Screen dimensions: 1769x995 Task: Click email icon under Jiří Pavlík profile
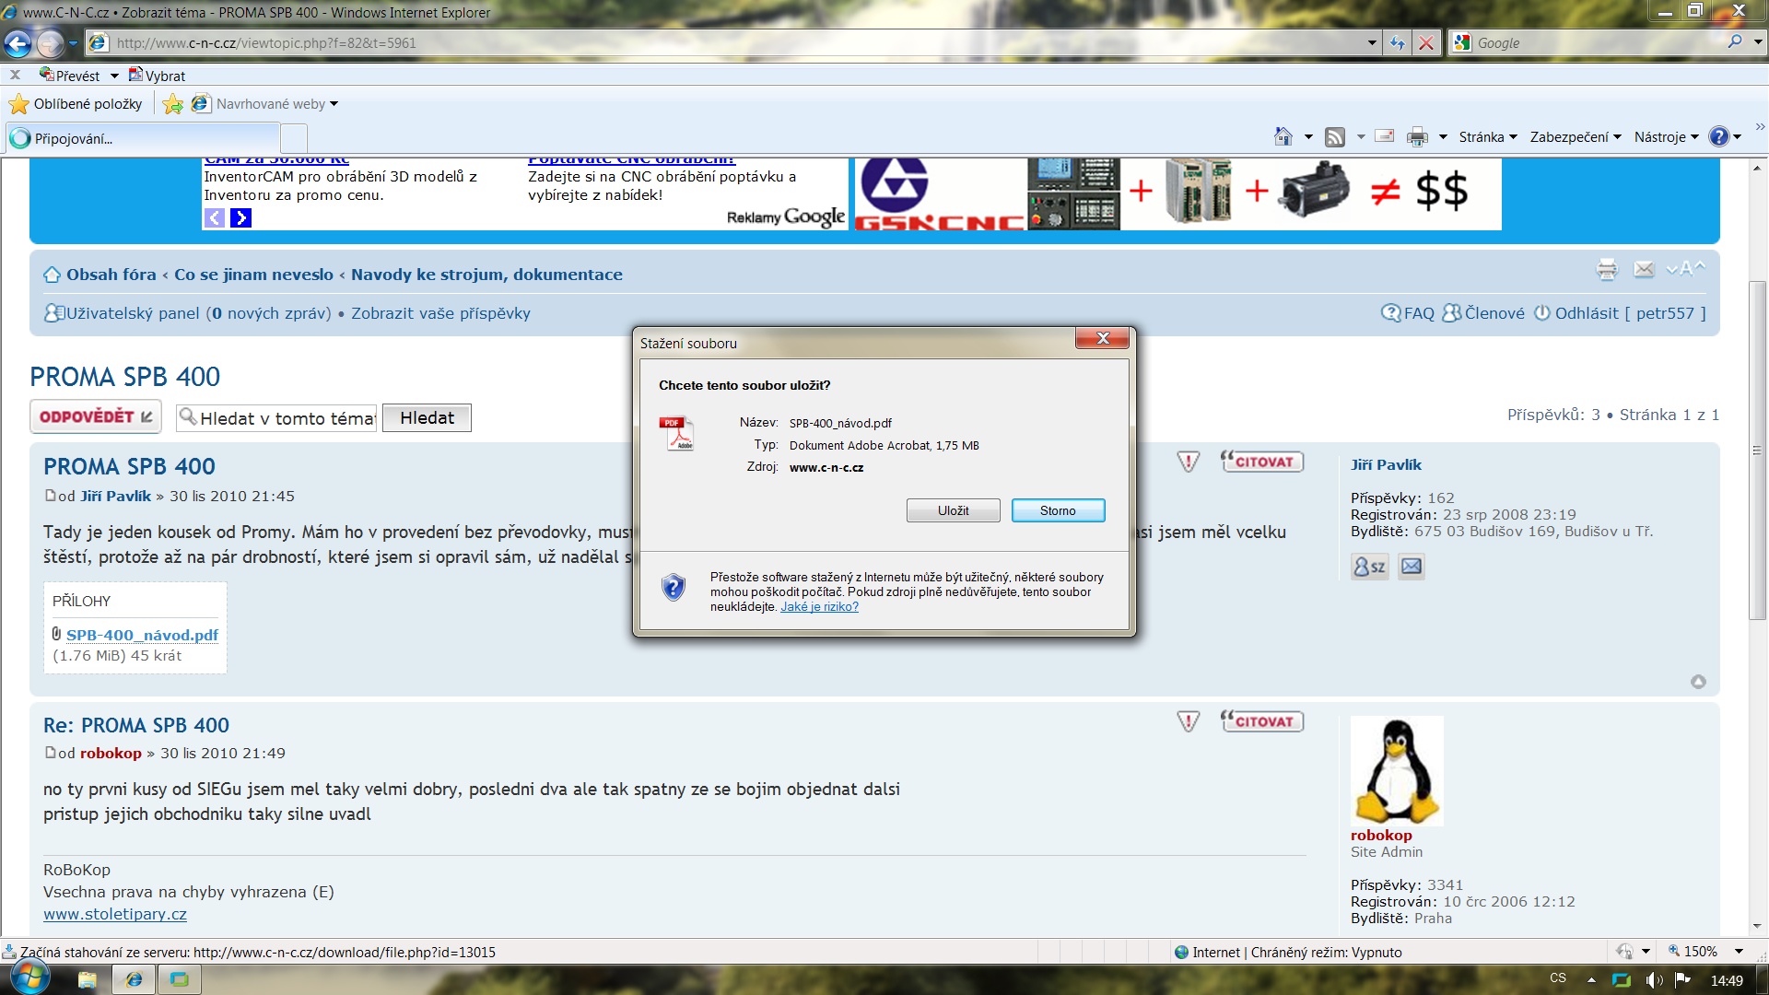[1411, 567]
